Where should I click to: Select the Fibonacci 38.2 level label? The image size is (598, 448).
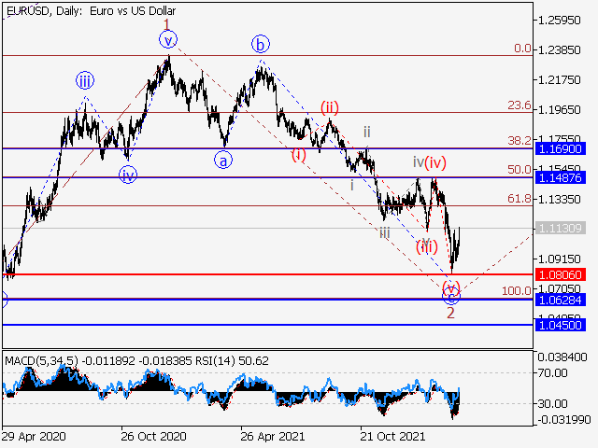click(x=520, y=141)
